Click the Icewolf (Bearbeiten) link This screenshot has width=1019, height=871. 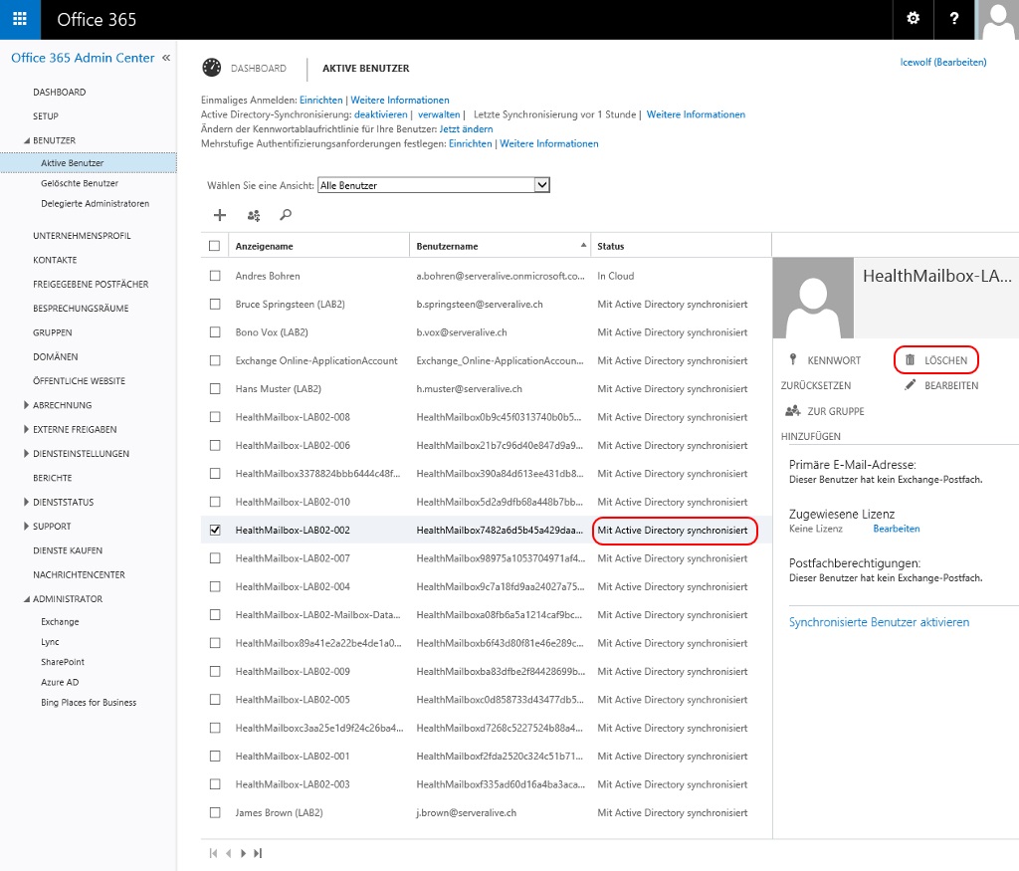[x=943, y=62]
